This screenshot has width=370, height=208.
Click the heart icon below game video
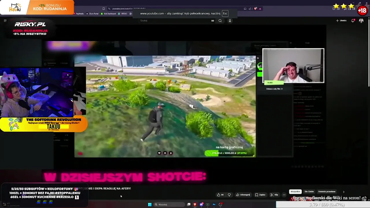click(159, 153)
